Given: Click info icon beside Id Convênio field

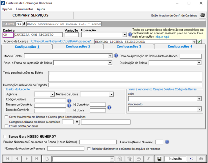Looking at the screenshot, I should [109, 107].
